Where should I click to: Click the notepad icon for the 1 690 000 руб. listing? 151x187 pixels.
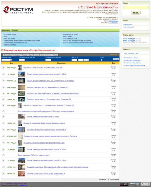point(3,67)
